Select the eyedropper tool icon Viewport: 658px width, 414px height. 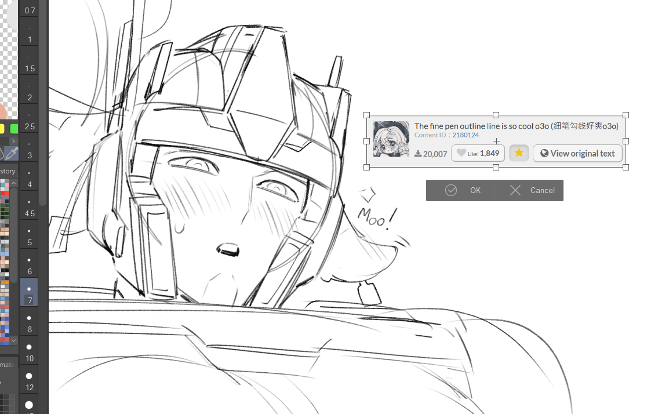coord(12,154)
